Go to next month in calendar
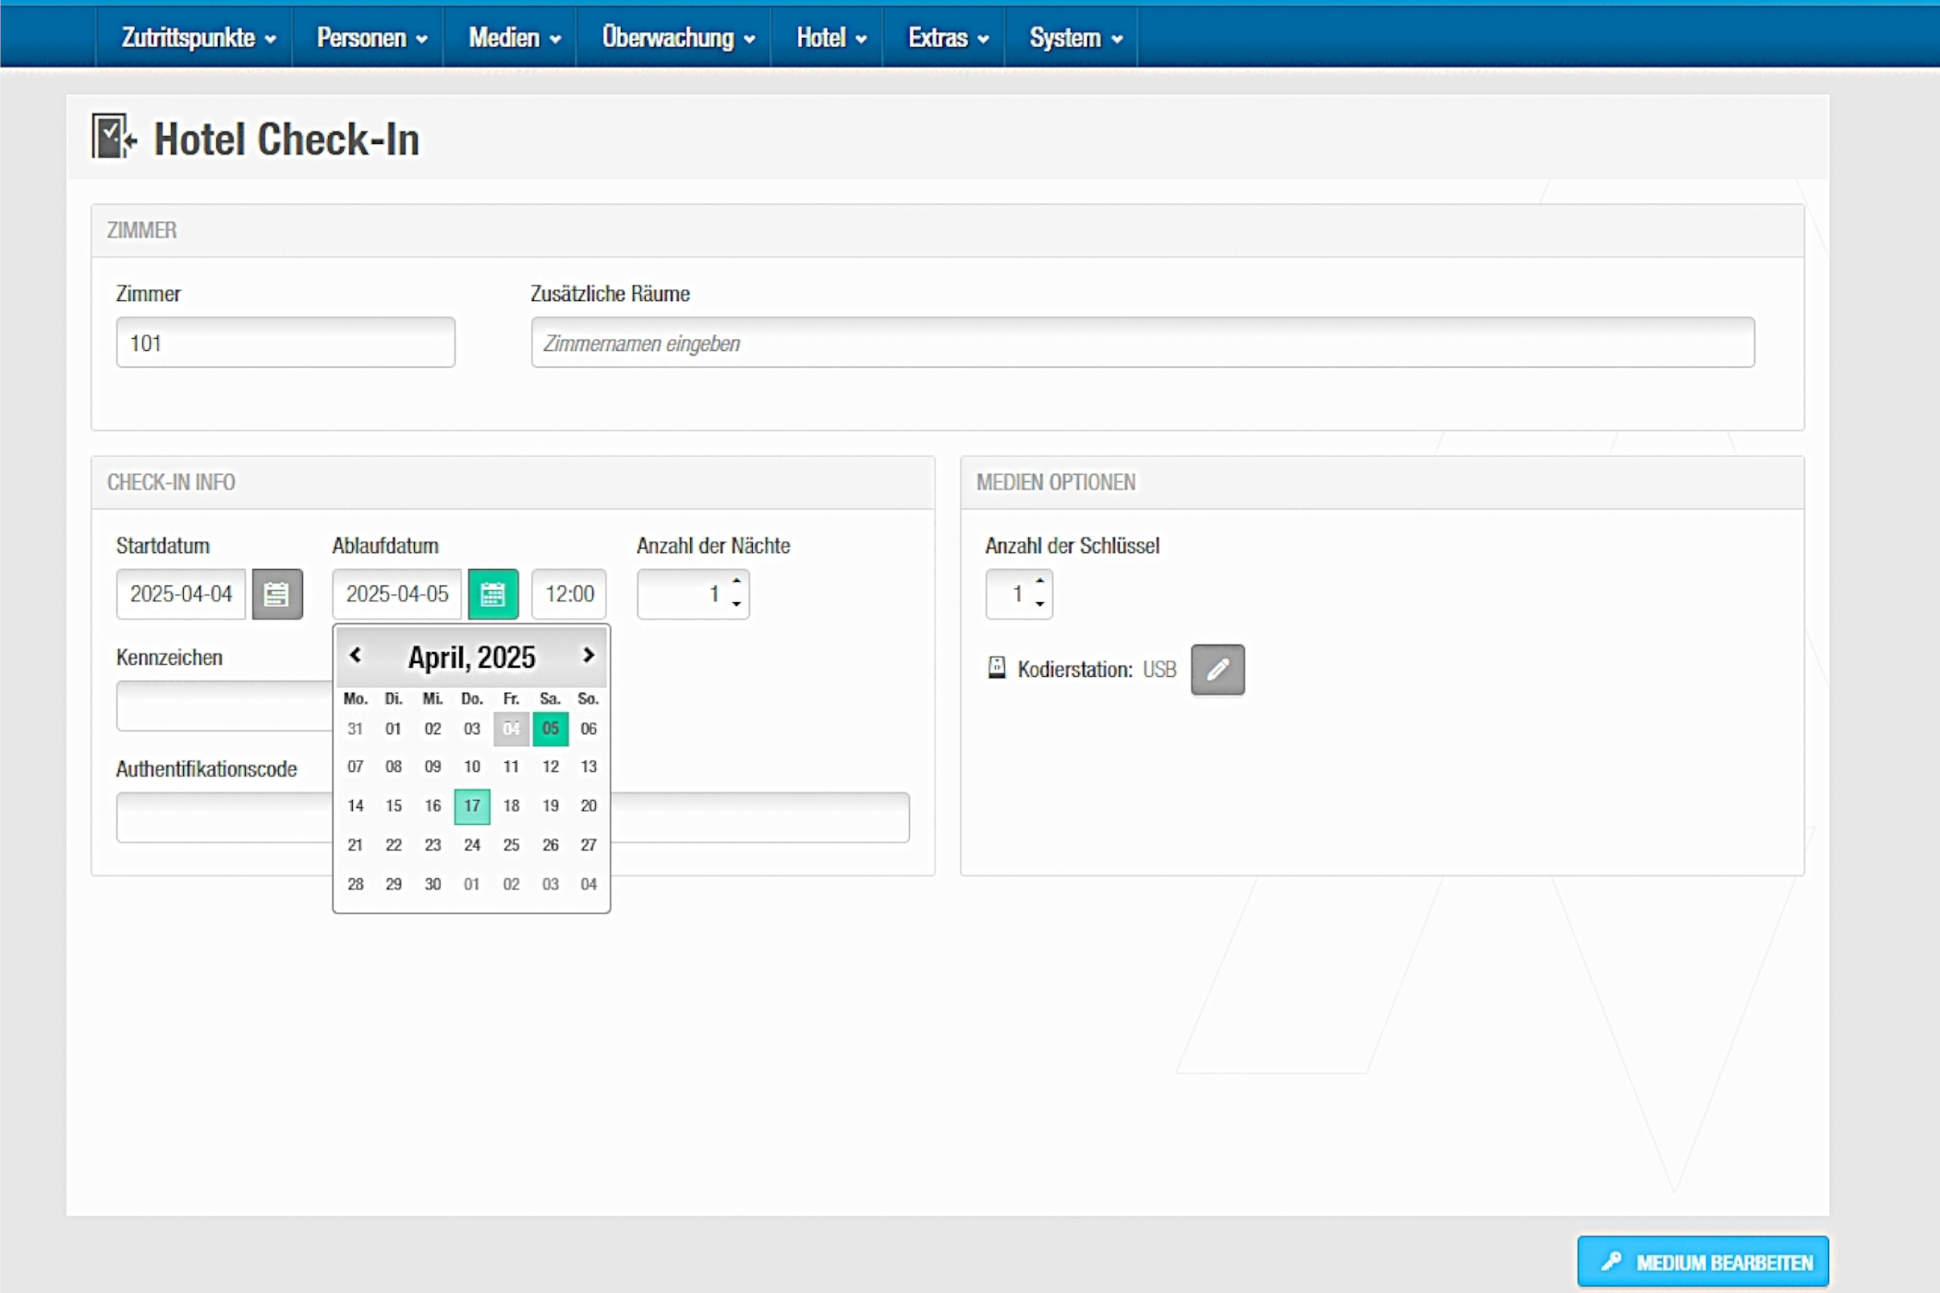Viewport: 1940px width, 1293px height. [x=588, y=656]
